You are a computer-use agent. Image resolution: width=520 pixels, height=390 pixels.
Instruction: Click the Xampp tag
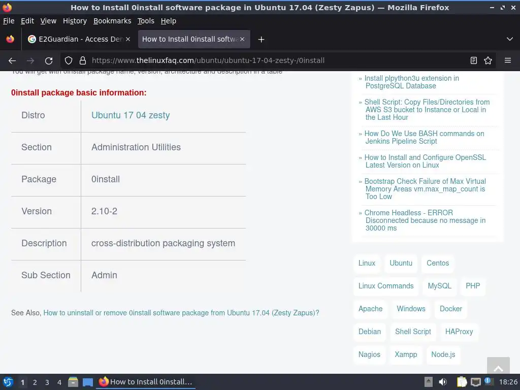pos(406,354)
